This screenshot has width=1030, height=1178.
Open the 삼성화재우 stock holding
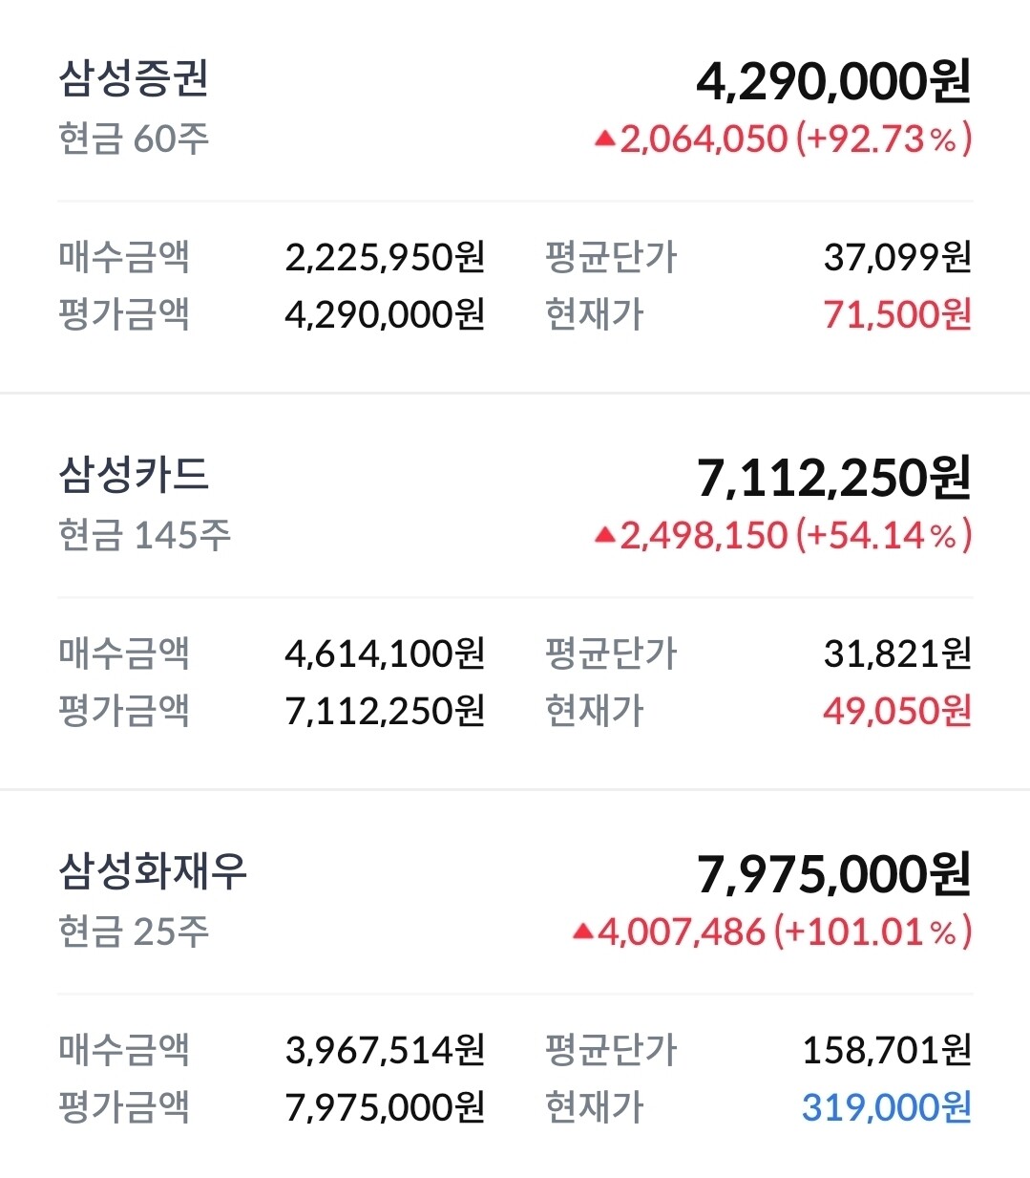(153, 871)
